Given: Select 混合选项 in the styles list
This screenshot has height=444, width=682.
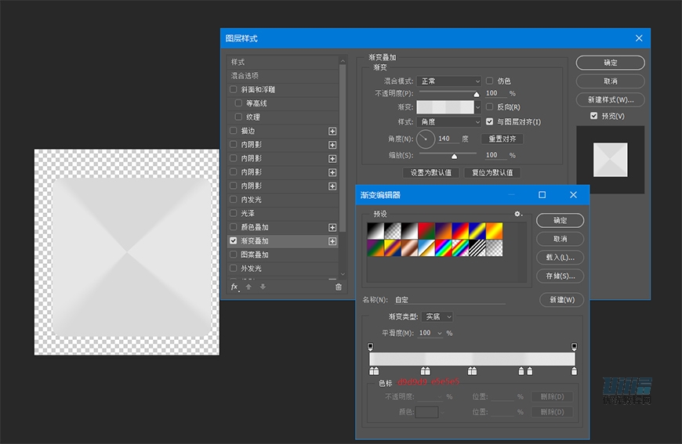Looking at the screenshot, I should click(245, 76).
